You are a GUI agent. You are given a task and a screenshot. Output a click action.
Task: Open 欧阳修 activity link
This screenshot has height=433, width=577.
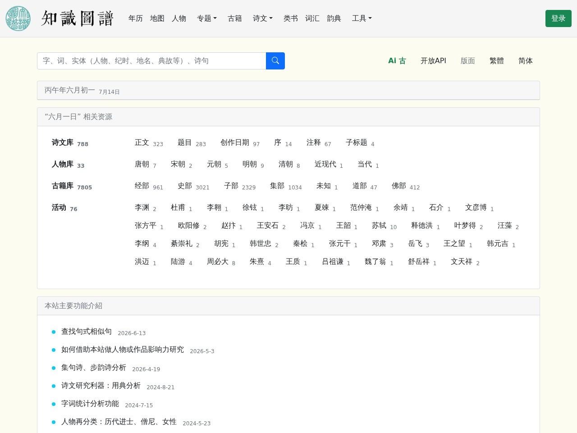pos(192,226)
